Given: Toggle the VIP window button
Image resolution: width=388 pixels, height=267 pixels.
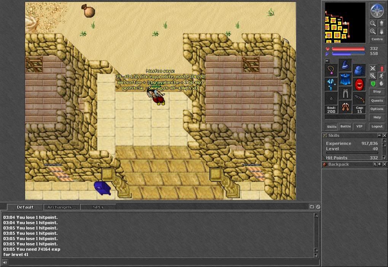Looking at the screenshot, I should coord(359,127).
